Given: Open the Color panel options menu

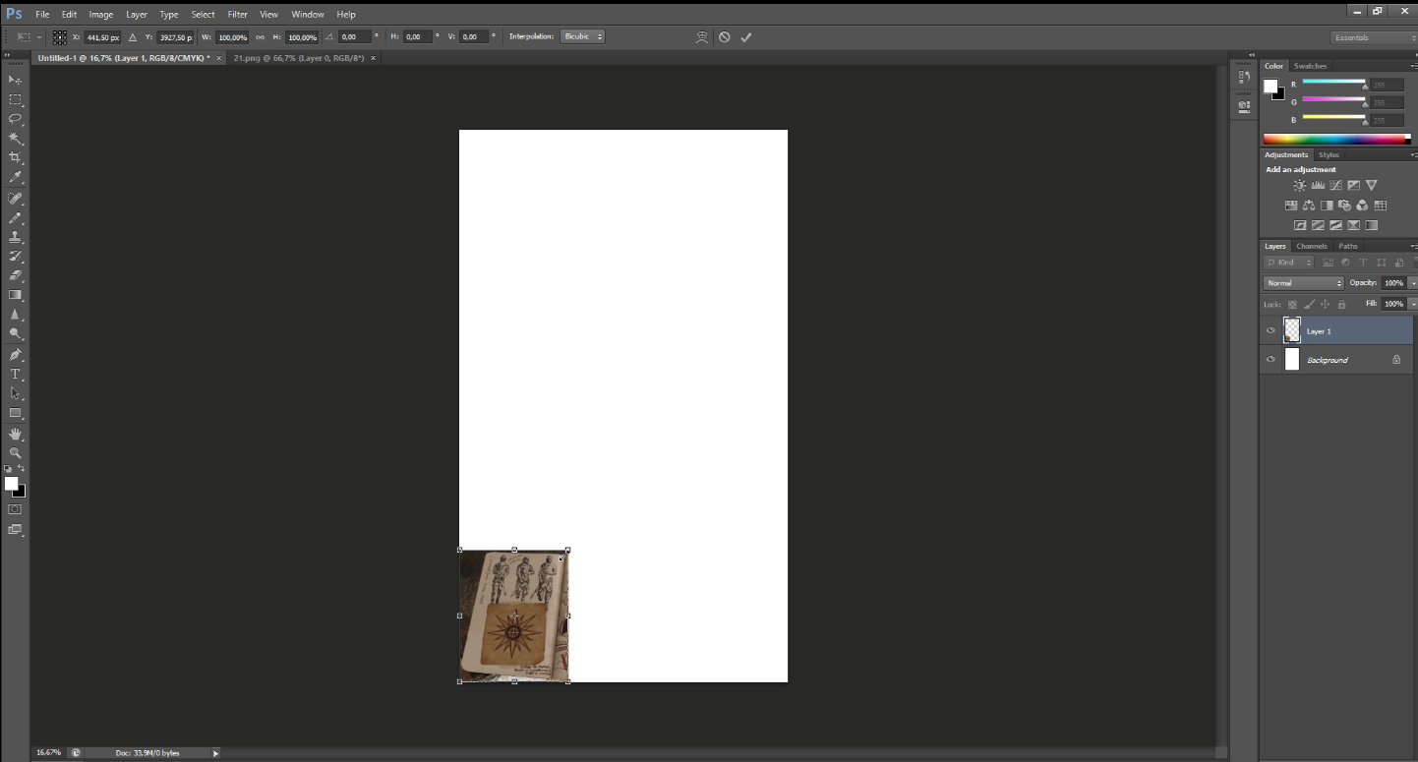Looking at the screenshot, I should tap(1413, 66).
